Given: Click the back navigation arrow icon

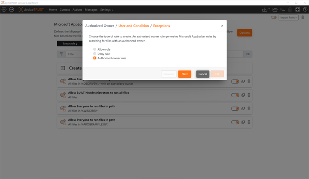Looking at the screenshot, I should (x=4, y=9).
